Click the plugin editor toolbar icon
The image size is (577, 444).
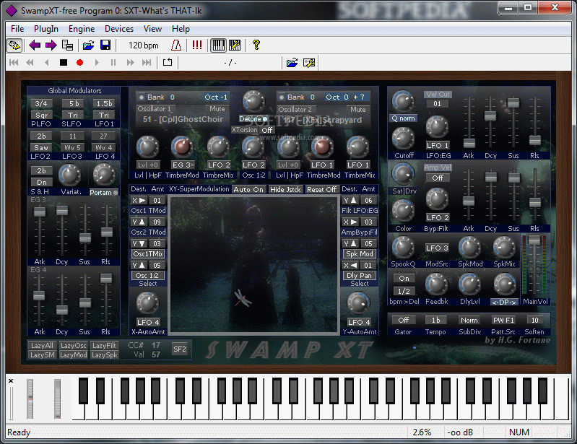(x=14, y=45)
